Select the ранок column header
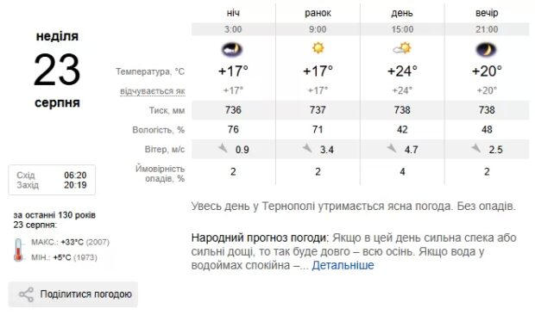535x321 pixels. pos(318,13)
